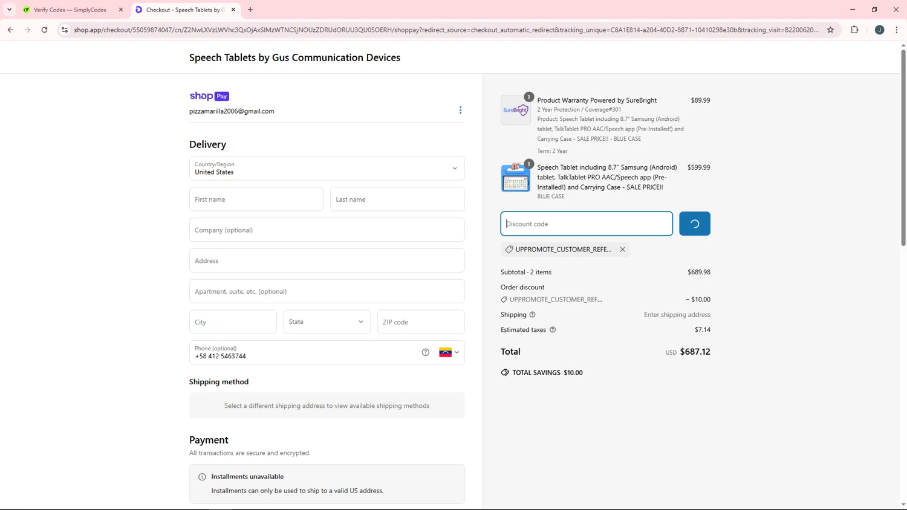Close the Checkout tab
The image size is (907, 510).
coord(233,10)
